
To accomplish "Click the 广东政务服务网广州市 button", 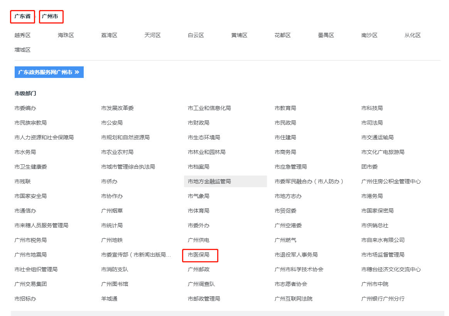I will [x=49, y=72].
